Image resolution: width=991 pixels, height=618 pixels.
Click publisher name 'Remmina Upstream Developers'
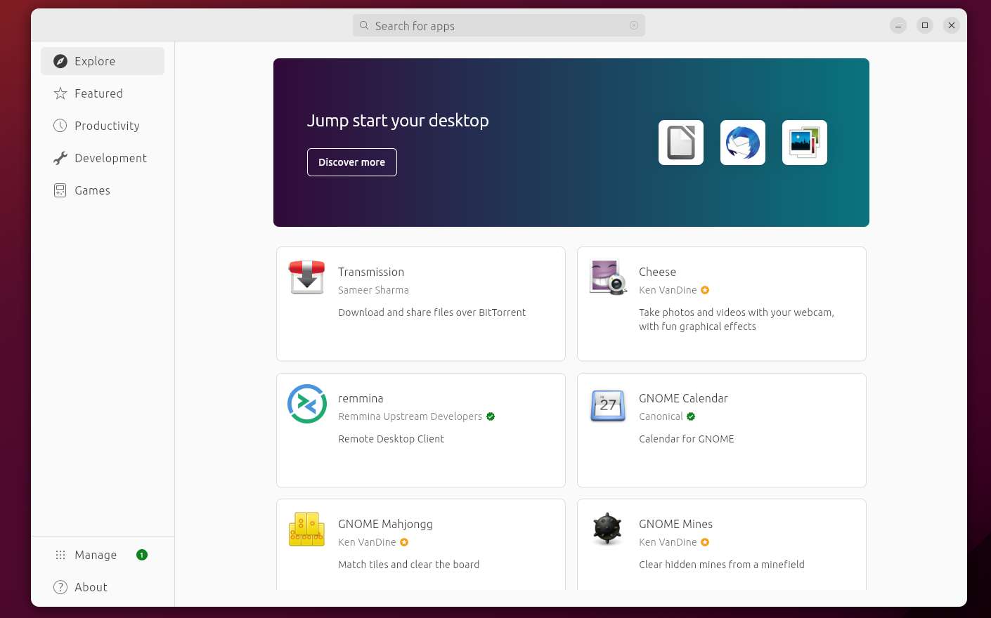coord(410,416)
